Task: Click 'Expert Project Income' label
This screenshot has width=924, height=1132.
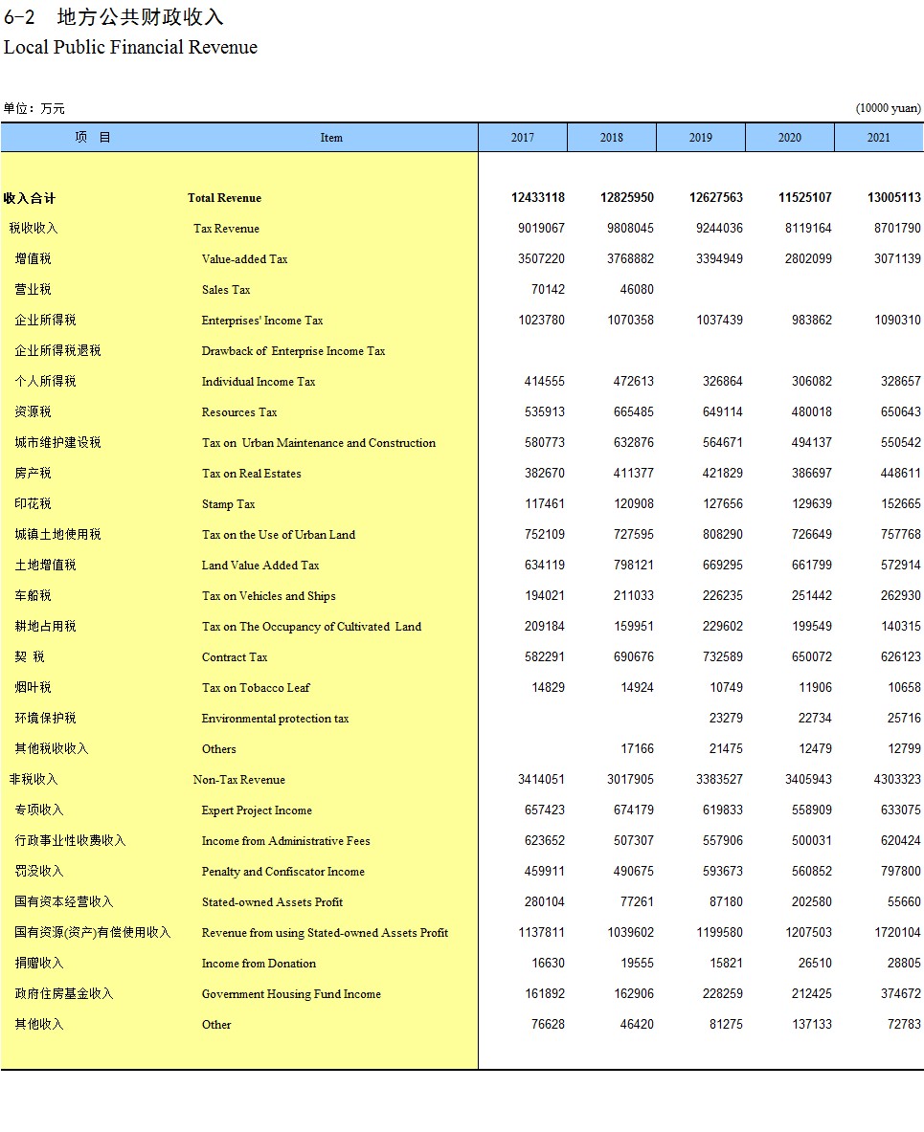Action: click(x=257, y=810)
